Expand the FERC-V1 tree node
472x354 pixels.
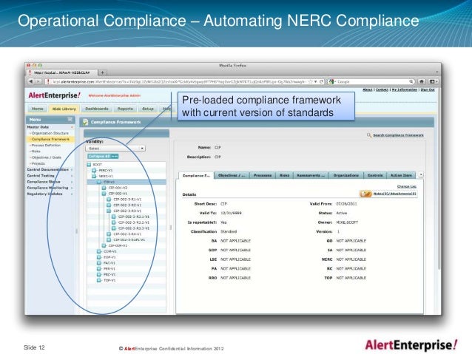[94, 170]
